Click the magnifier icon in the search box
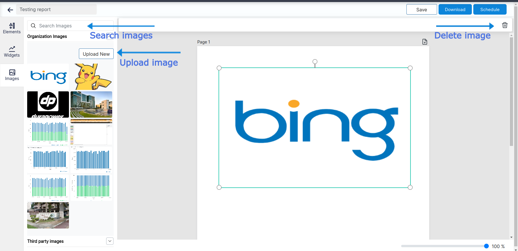 click(x=33, y=26)
